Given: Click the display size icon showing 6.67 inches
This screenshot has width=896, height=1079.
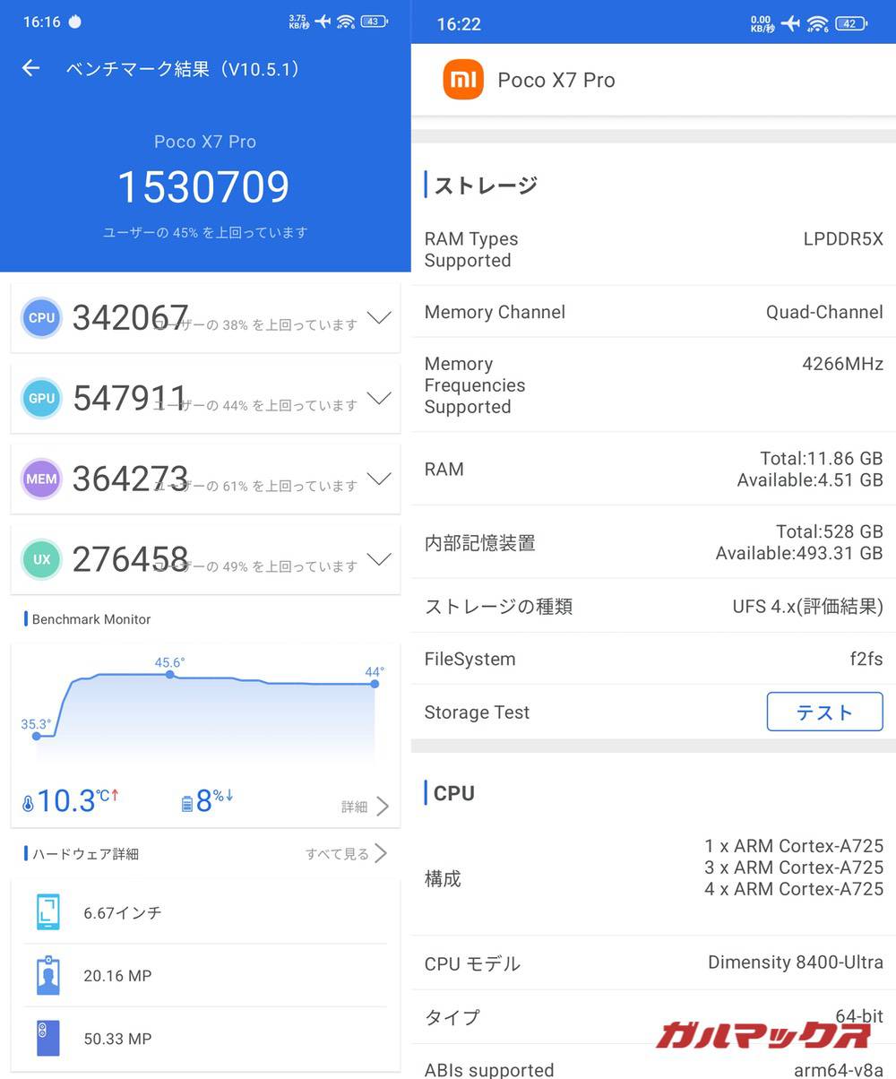Looking at the screenshot, I should pos(47,912).
